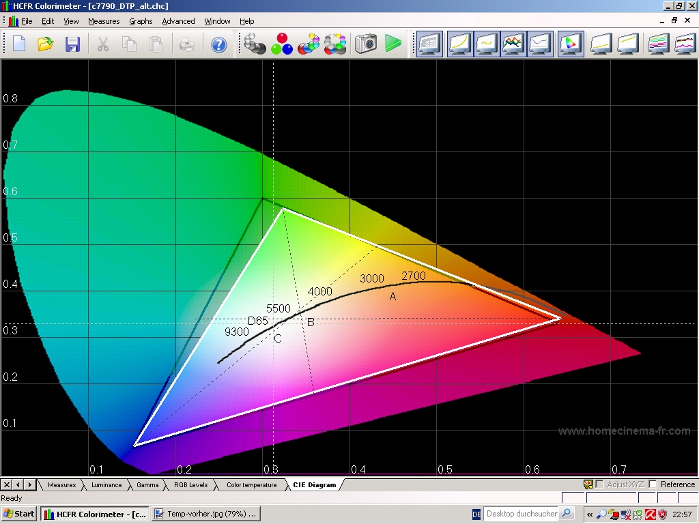Open an existing file with the folder icon
The image size is (699, 524).
pos(45,44)
